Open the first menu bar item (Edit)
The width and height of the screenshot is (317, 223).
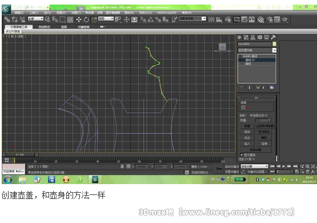click(x=19, y=13)
